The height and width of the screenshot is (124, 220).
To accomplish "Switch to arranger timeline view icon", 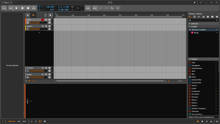I will point(33,15).
